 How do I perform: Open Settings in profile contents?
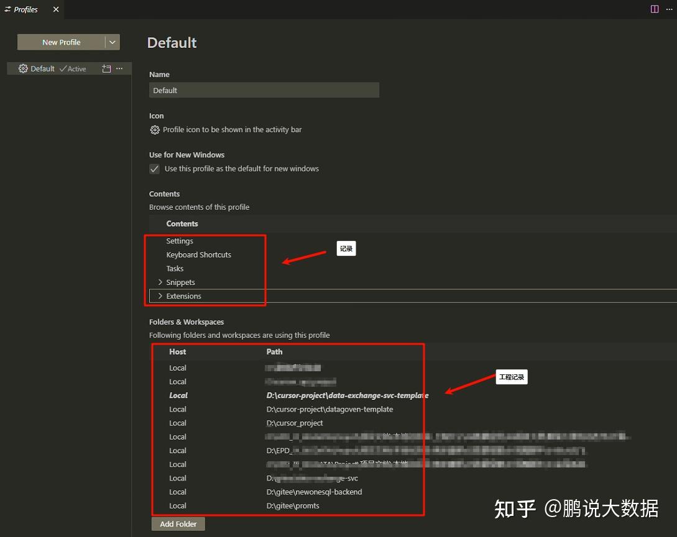point(180,241)
